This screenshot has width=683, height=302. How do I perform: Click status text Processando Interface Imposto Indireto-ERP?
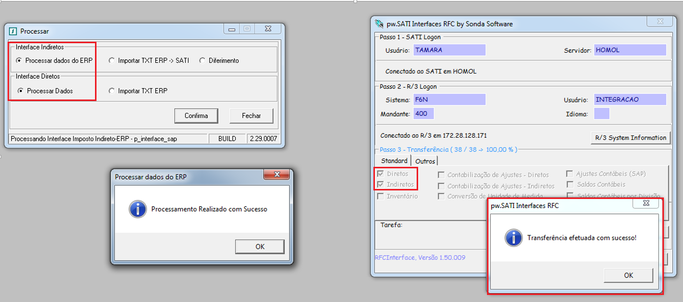94,139
